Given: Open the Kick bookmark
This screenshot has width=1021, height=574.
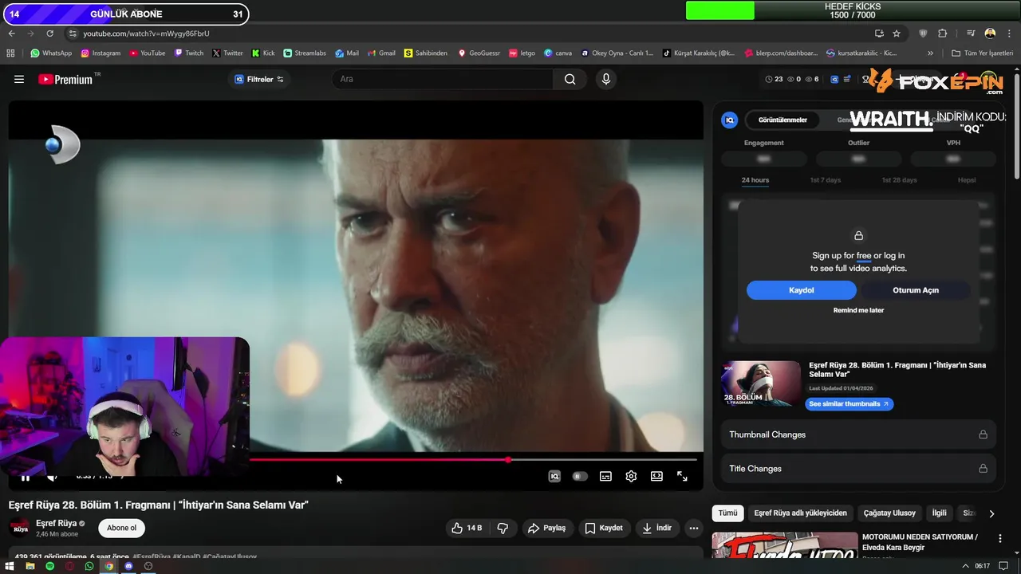Looking at the screenshot, I should coord(263,53).
